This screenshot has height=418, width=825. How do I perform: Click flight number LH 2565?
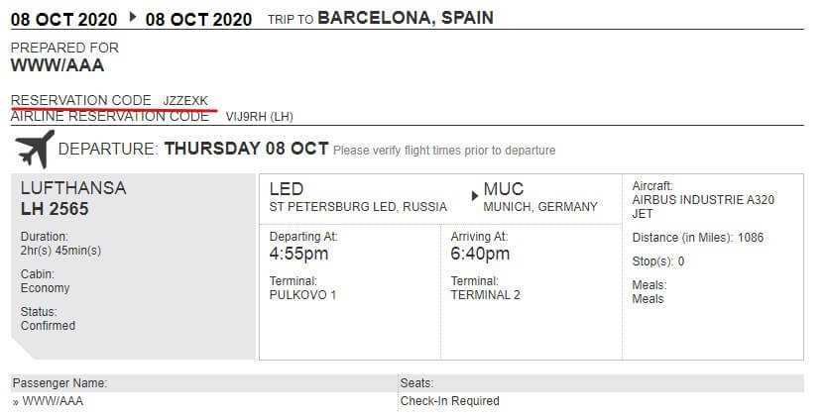tap(55, 208)
